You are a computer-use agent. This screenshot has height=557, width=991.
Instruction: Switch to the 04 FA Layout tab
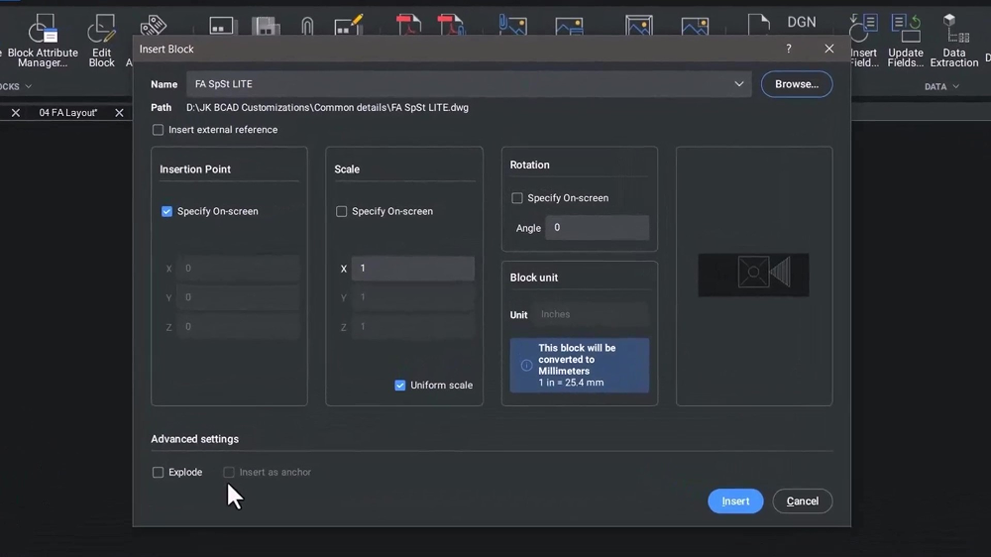67,113
